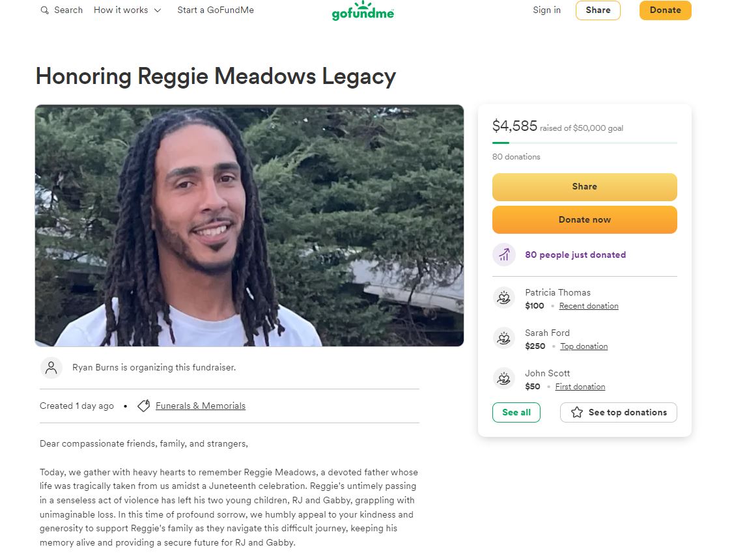
Task: Open the Funerals & Memorials category link
Action: coord(201,406)
